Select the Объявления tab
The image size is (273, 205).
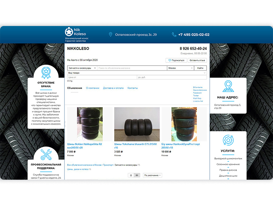click(x=74, y=88)
